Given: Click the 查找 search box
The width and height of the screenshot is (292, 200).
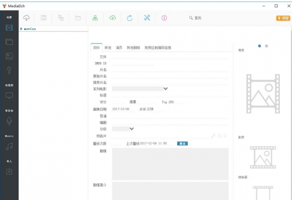Looking at the screenshot, I should point(204,18).
